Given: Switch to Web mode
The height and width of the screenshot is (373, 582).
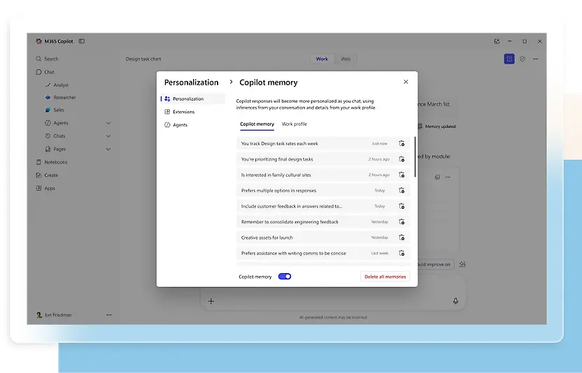Looking at the screenshot, I should [346, 59].
